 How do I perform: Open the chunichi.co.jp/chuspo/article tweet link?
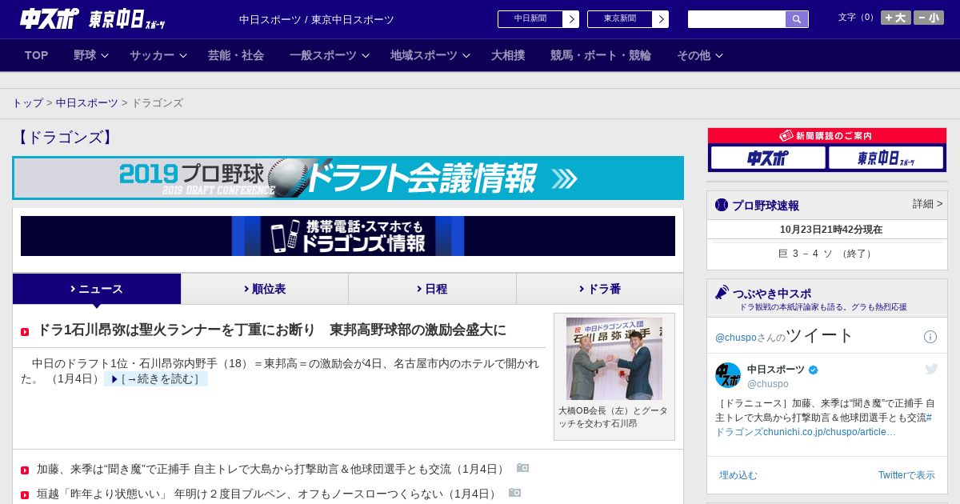click(x=830, y=432)
